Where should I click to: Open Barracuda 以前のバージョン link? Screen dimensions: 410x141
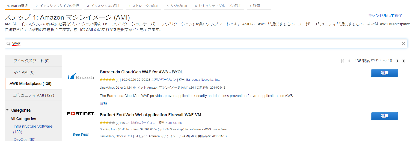pos(163,80)
